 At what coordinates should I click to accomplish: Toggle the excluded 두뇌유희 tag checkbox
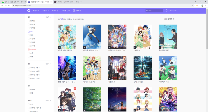pos(28,49)
